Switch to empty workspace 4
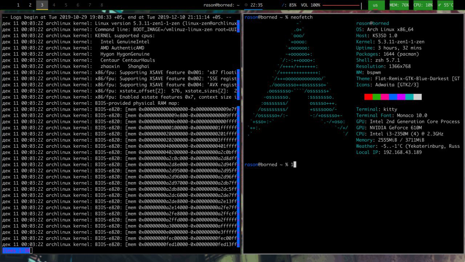The width and height of the screenshot is (465, 262). [54, 5]
